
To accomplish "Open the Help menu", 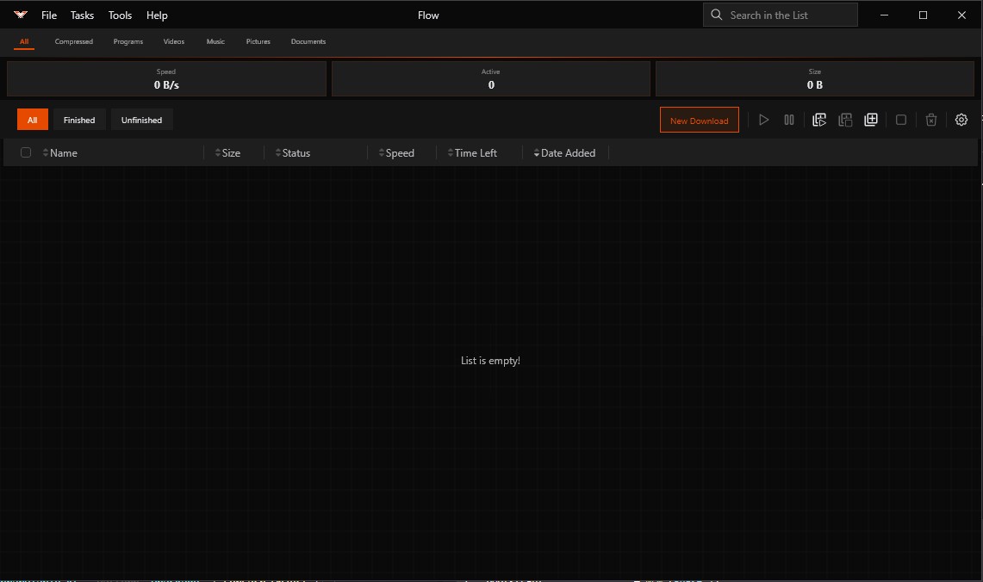I will coord(157,15).
